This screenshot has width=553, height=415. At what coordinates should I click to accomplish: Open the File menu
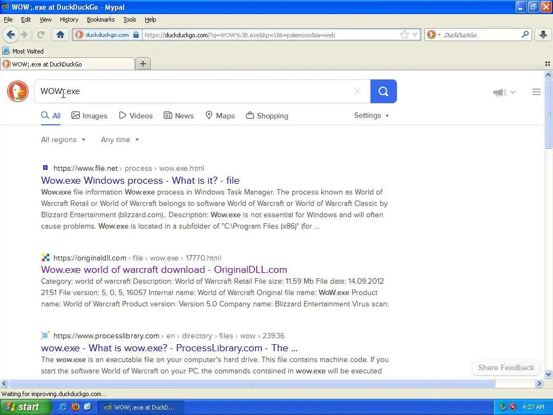8,19
